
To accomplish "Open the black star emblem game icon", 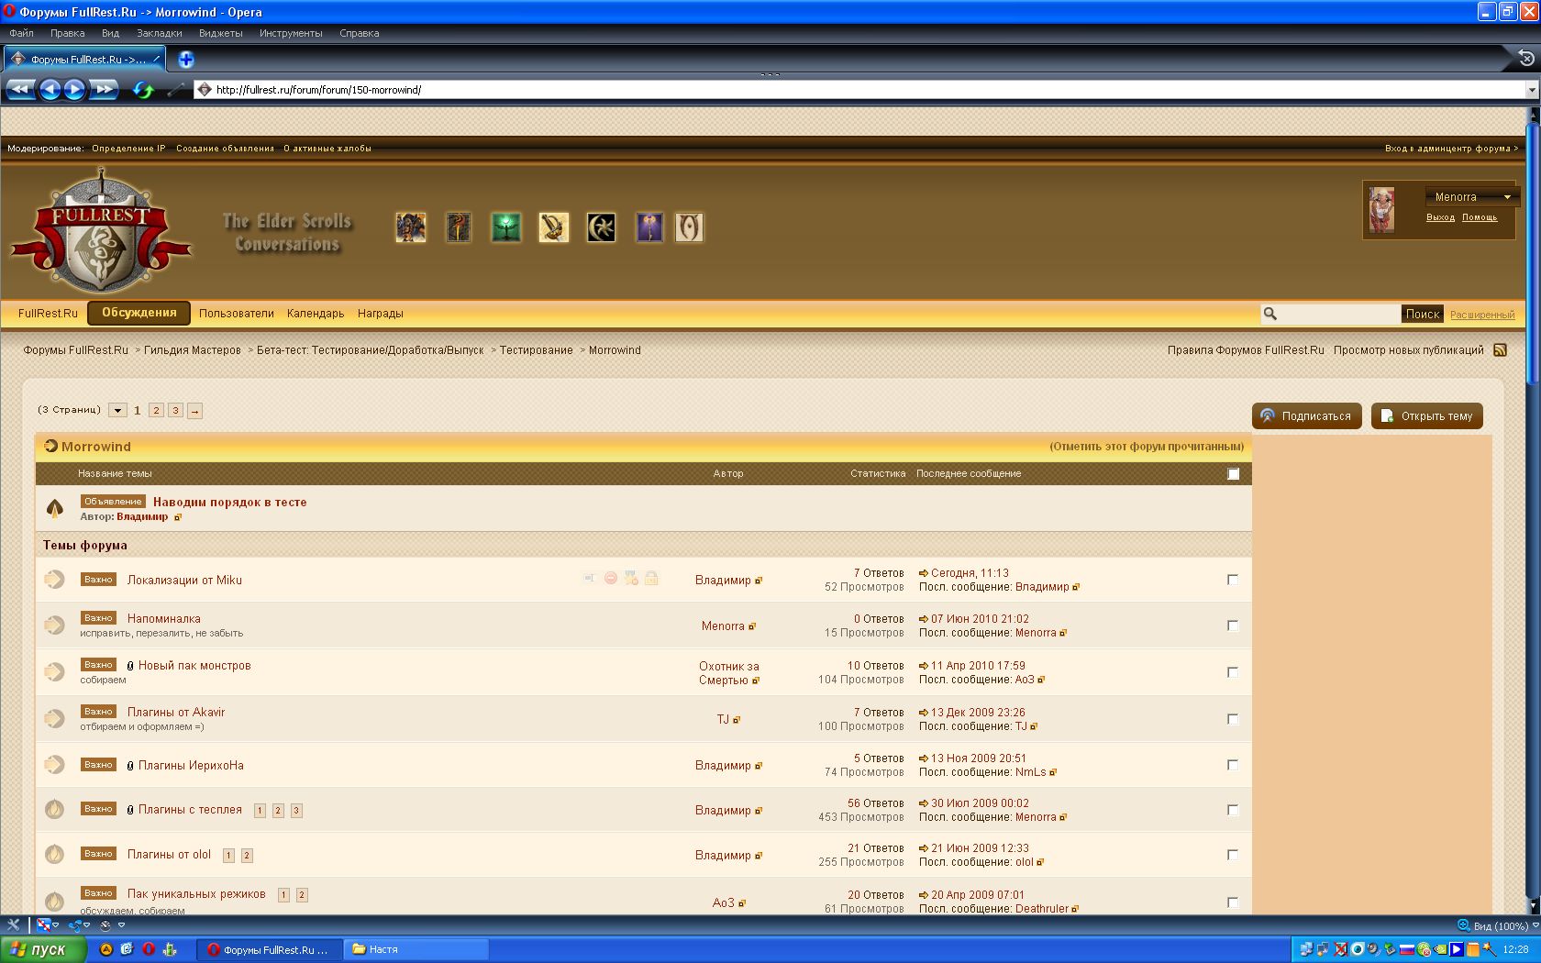I will coord(602,227).
